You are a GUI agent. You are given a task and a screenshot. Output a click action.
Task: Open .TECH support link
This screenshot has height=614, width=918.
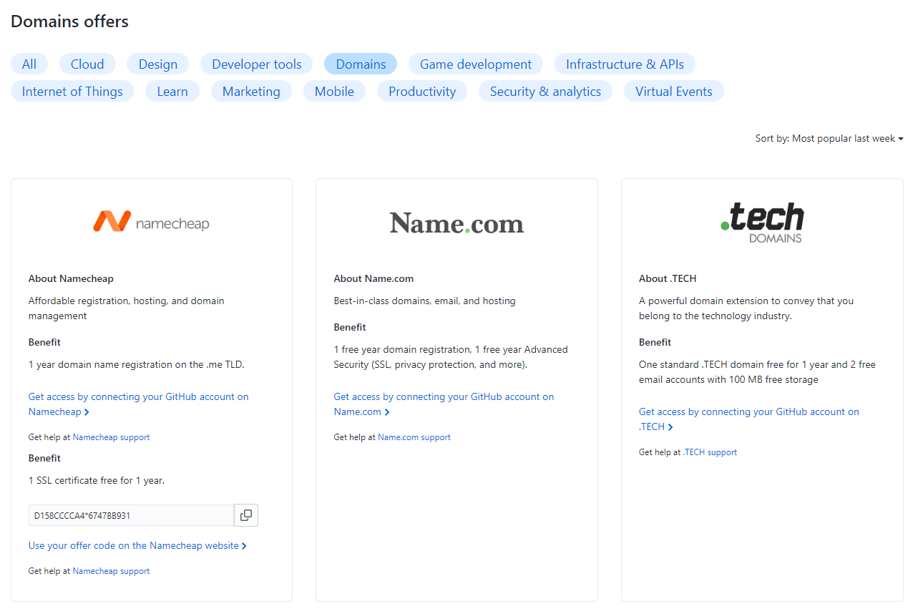pos(710,452)
